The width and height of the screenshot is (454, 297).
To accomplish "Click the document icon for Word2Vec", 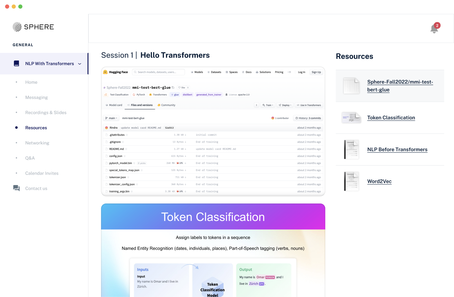I will [351, 181].
